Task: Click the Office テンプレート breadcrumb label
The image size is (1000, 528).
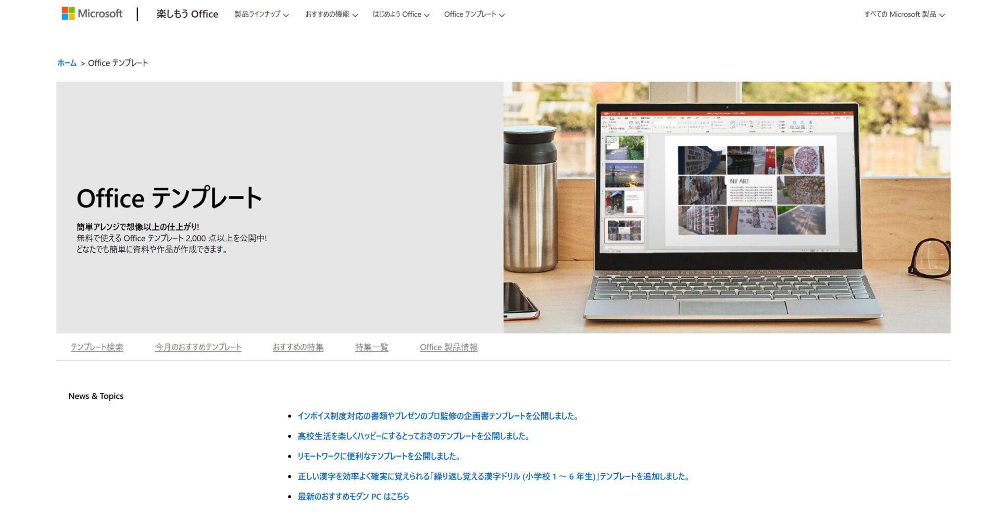Action: click(x=118, y=63)
